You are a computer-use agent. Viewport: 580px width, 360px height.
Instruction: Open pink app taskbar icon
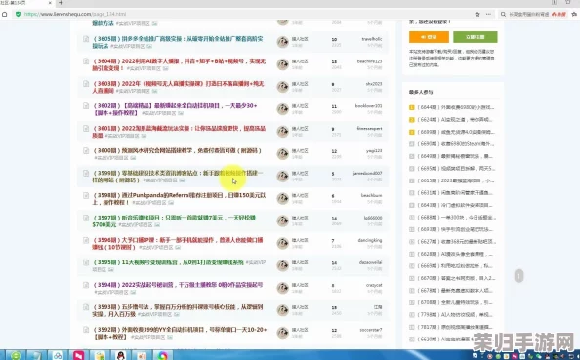pos(78,355)
